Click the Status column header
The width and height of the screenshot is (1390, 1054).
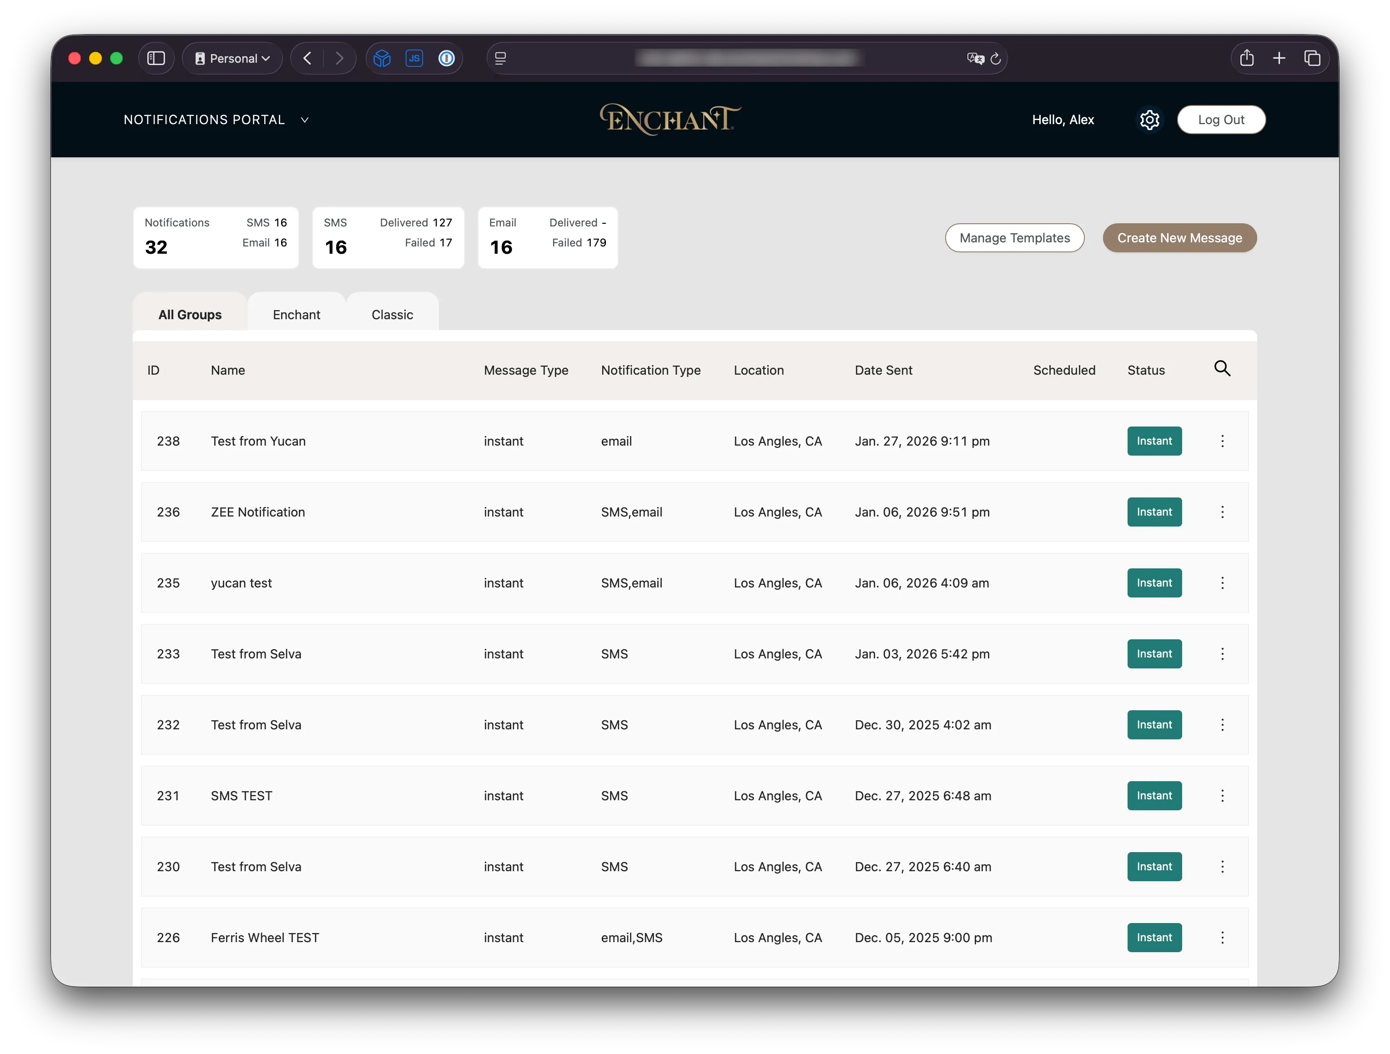click(x=1146, y=371)
